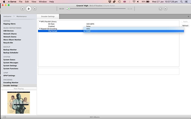Click the bottom-left status bar toggle icon
This screenshot has height=119, width=191.
[x=5, y=117]
